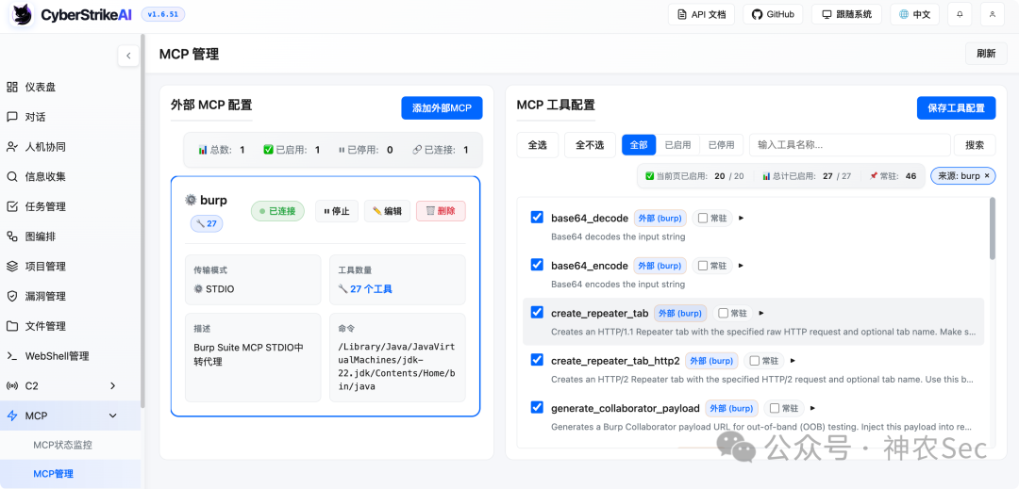The image size is (1019, 489).
Task: Click the 人机协同 person icon
Action: coord(11,147)
